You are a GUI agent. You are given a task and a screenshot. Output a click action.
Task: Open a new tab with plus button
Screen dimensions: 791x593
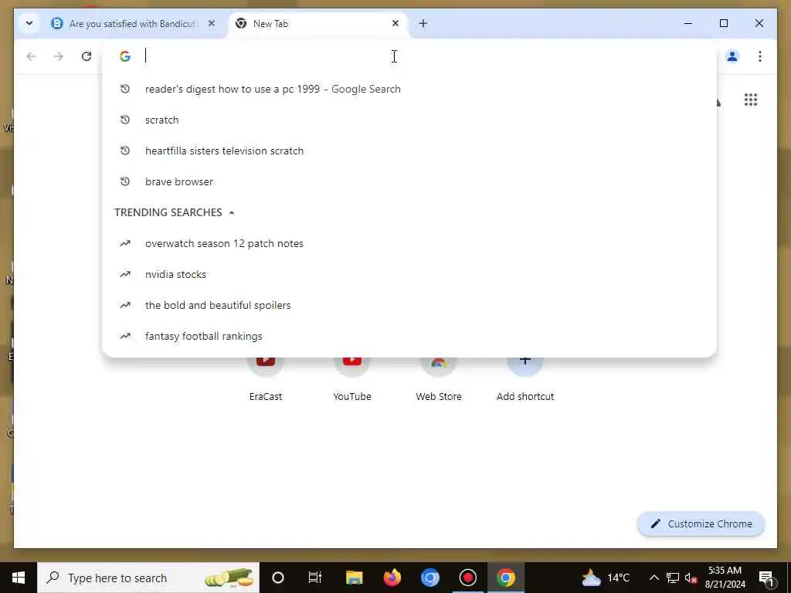click(x=423, y=23)
